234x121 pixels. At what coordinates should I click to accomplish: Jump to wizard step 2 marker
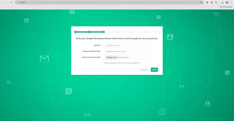pyautogui.click(x=89, y=32)
